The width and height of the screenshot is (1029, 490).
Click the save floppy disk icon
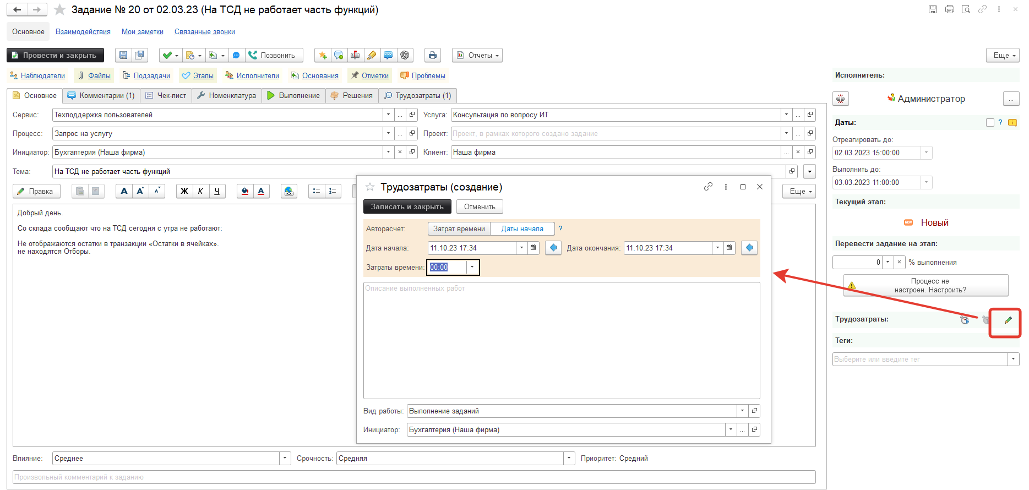(x=123, y=55)
